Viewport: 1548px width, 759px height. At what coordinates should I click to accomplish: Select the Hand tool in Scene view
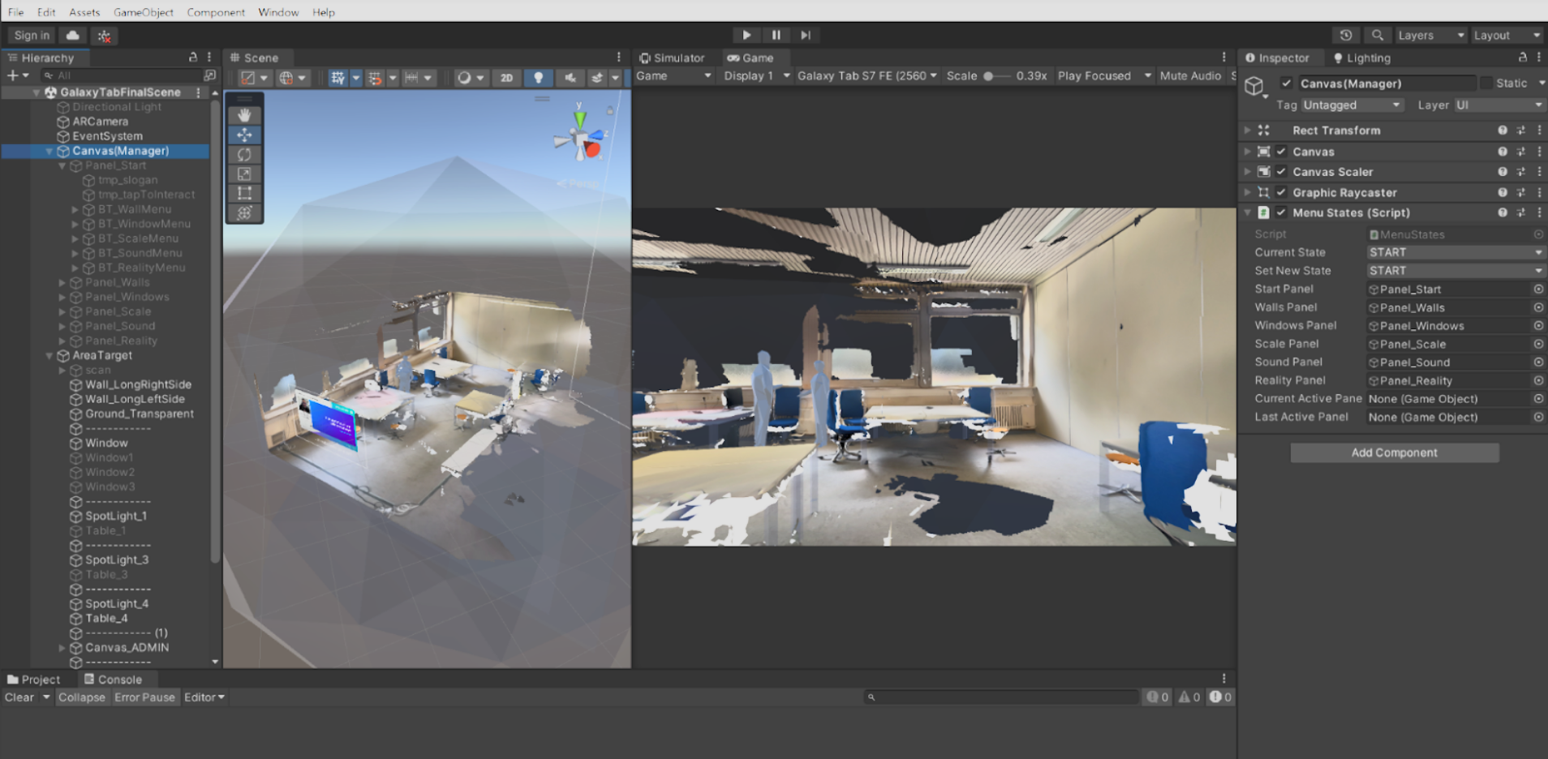244,115
